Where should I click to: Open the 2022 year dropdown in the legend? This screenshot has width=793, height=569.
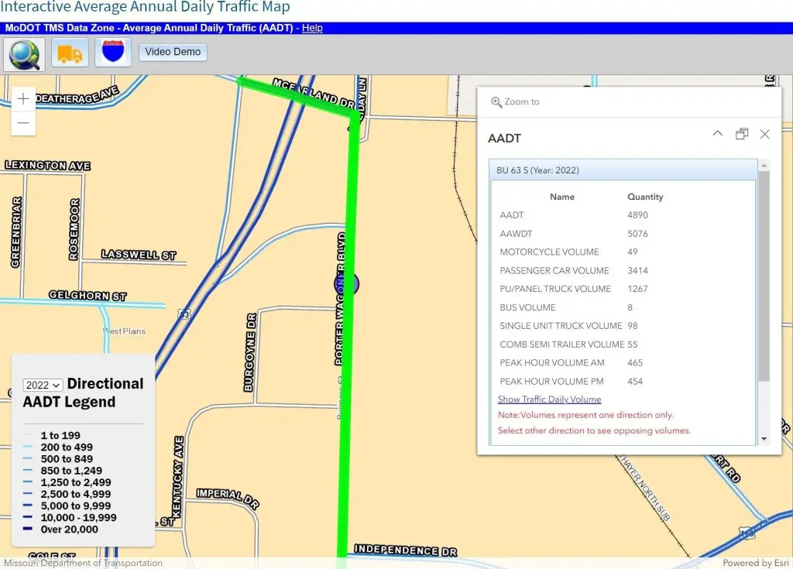pyautogui.click(x=43, y=385)
